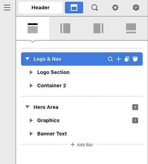
Task: Switch to footer region tab
Action: click(131, 28)
